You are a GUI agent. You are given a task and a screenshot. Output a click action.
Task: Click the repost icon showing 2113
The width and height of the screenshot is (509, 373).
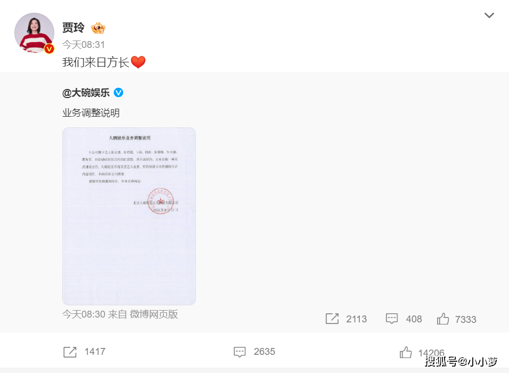(x=332, y=319)
